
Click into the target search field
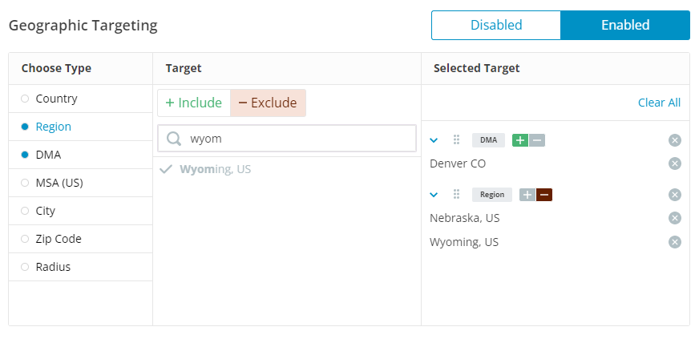point(287,139)
